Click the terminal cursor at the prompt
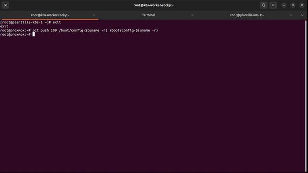This screenshot has width=308, height=173. point(34,34)
